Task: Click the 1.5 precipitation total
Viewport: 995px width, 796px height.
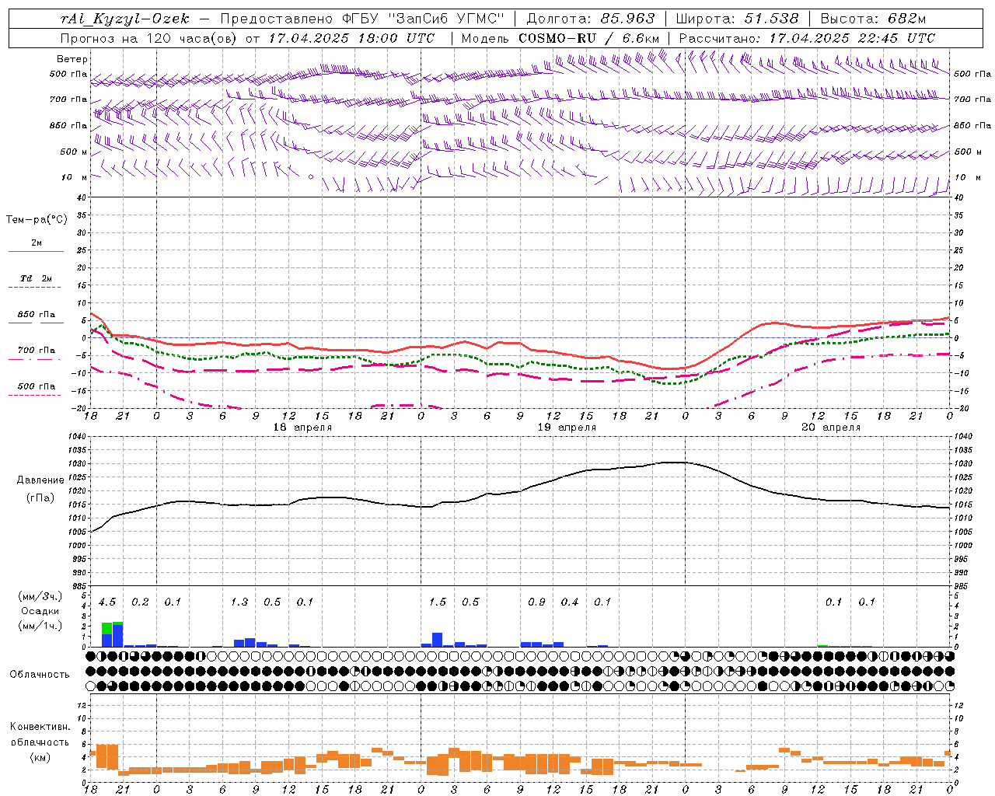Action: (438, 602)
